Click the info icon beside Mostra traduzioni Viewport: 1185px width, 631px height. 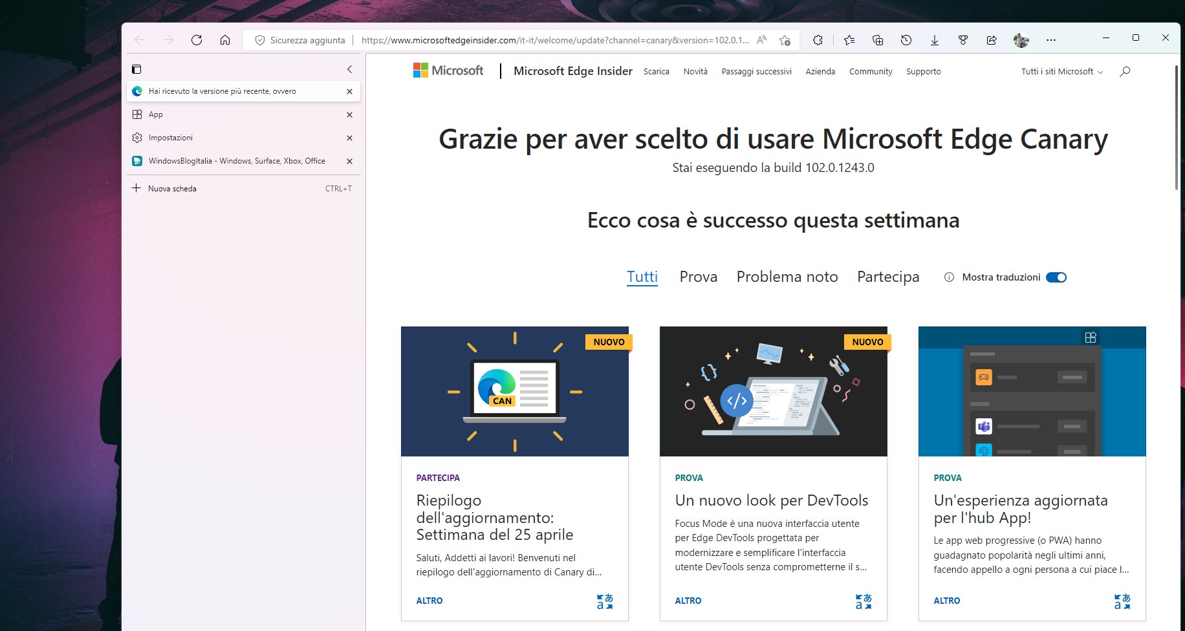click(x=949, y=277)
